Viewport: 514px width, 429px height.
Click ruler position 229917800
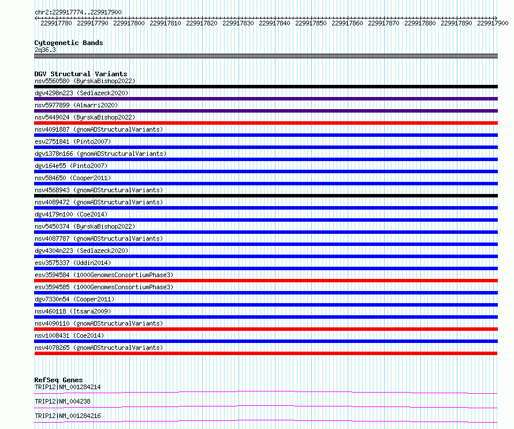click(129, 23)
